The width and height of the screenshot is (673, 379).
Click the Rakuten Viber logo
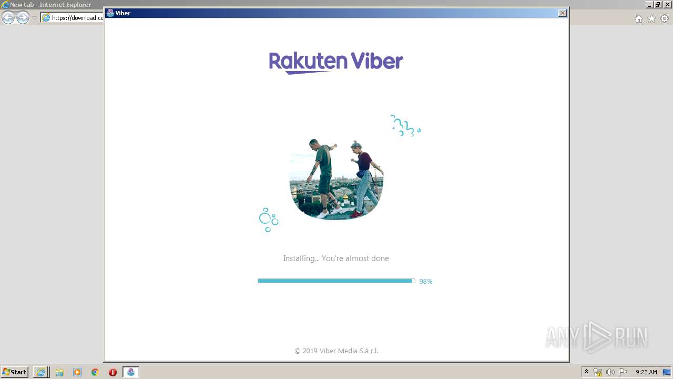[x=336, y=63]
